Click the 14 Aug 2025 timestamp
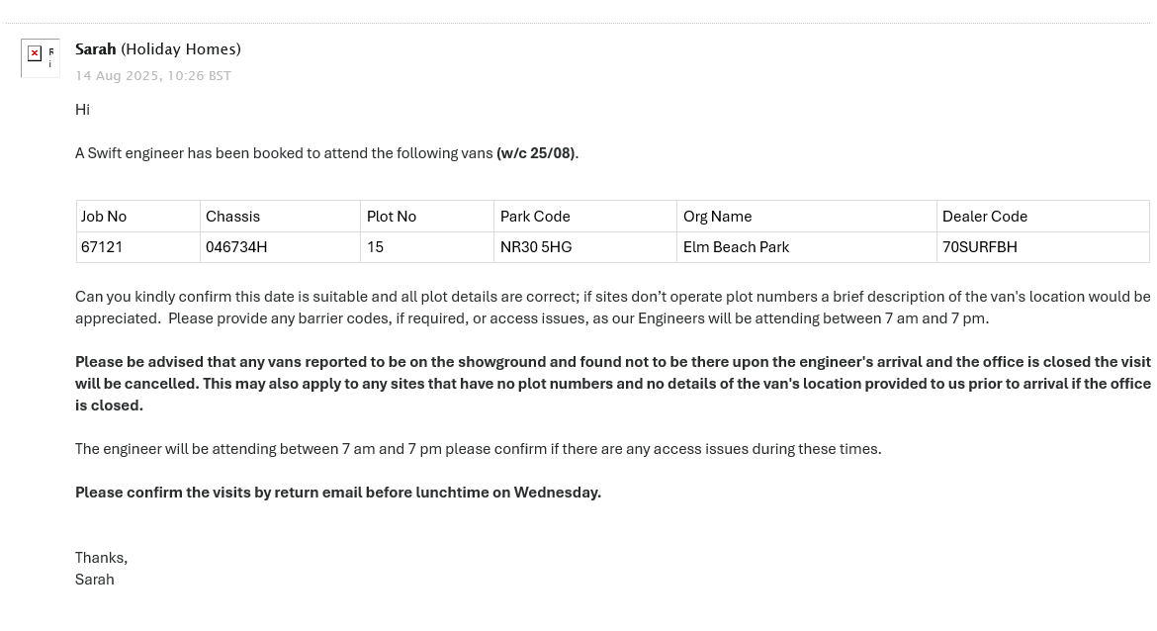Screen dimensions: 1157x631 153,76
